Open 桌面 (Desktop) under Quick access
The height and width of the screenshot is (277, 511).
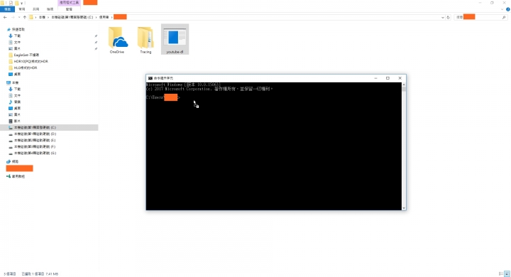click(x=17, y=75)
